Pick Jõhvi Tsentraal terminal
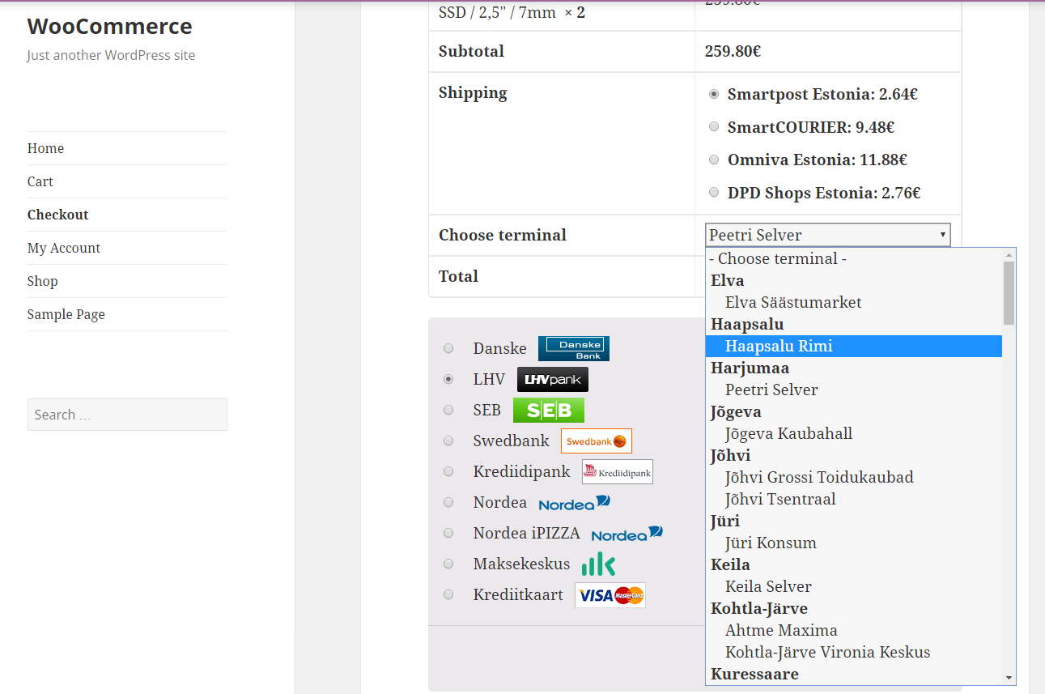The width and height of the screenshot is (1045, 694). click(854, 499)
